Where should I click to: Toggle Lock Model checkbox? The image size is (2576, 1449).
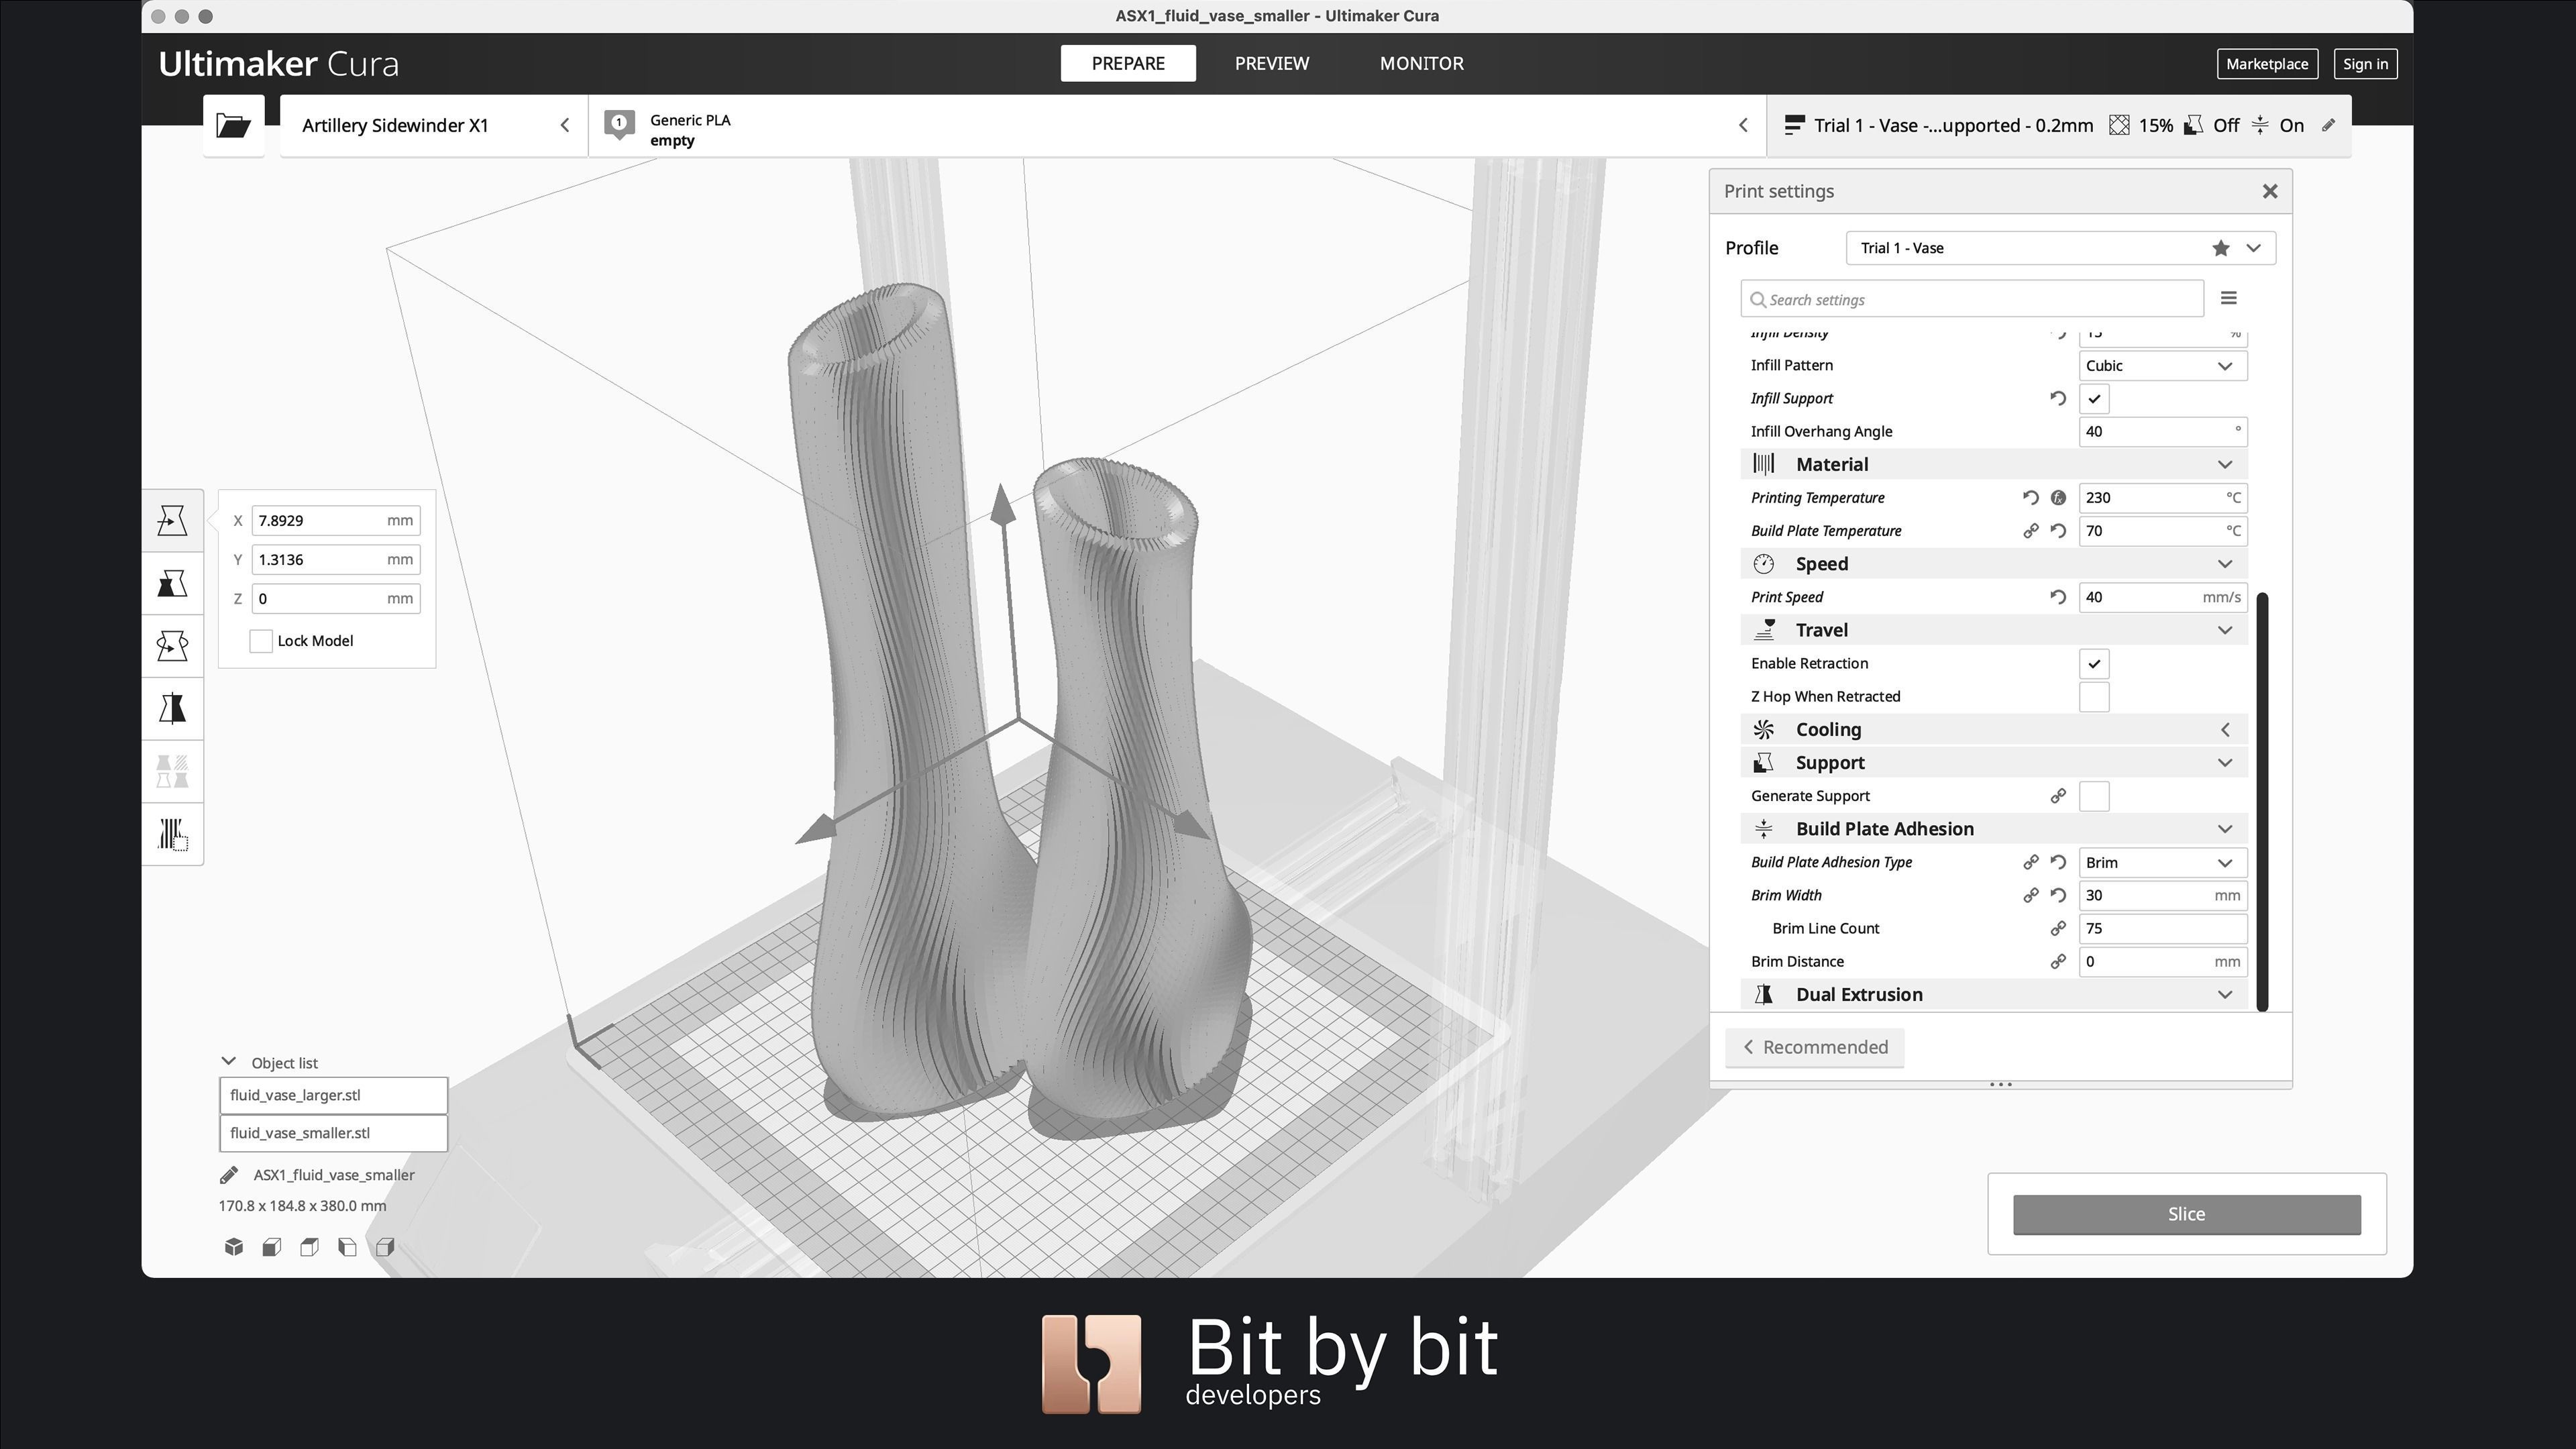click(x=261, y=641)
